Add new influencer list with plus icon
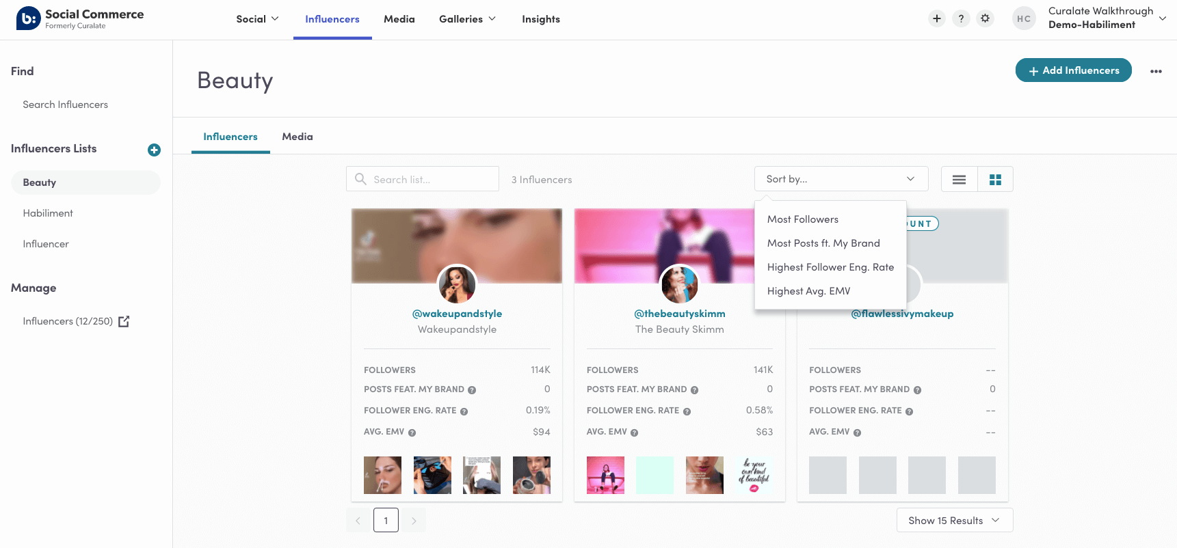The height and width of the screenshot is (548, 1177). coord(154,150)
